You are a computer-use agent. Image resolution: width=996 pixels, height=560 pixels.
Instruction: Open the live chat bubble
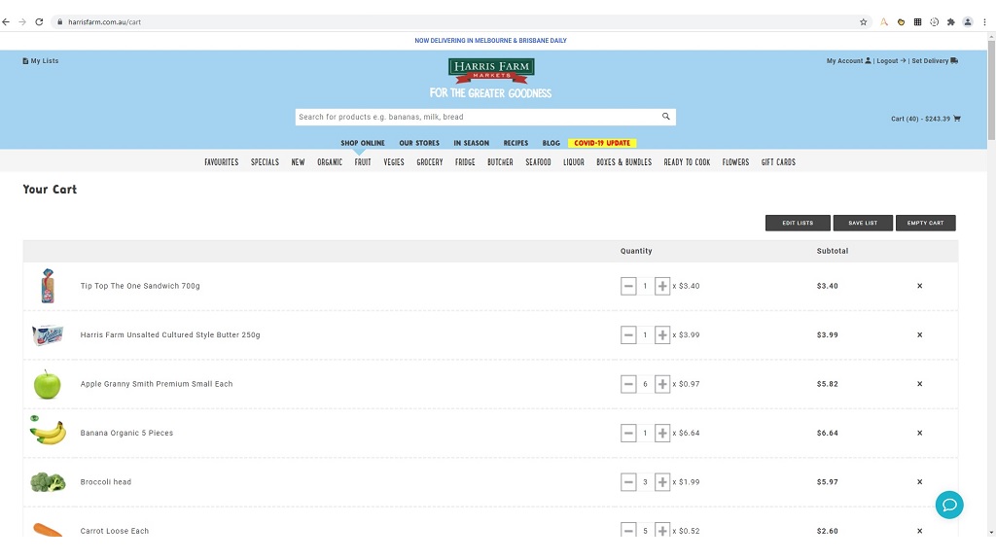coord(948,505)
